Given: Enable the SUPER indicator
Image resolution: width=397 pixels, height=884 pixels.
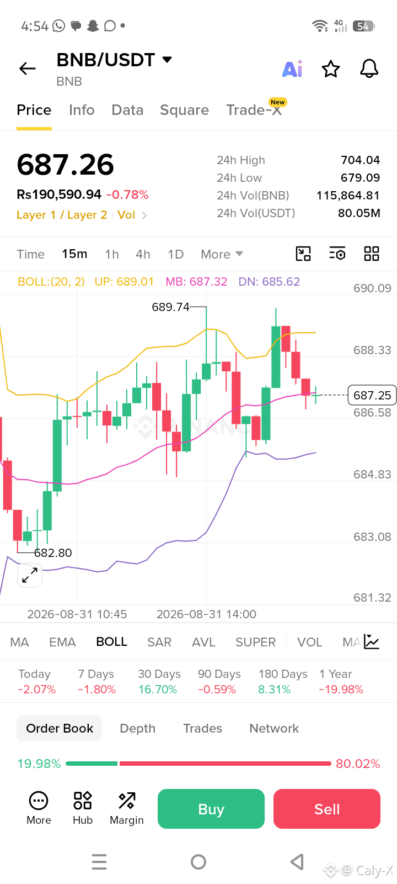Looking at the screenshot, I should tap(255, 642).
